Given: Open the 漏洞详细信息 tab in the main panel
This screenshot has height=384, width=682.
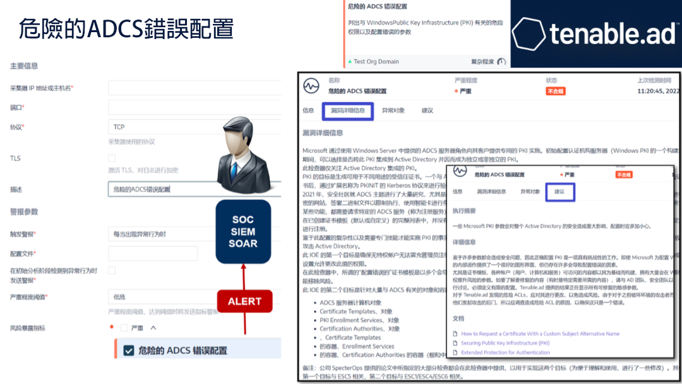Looking at the screenshot, I should coord(348,111).
